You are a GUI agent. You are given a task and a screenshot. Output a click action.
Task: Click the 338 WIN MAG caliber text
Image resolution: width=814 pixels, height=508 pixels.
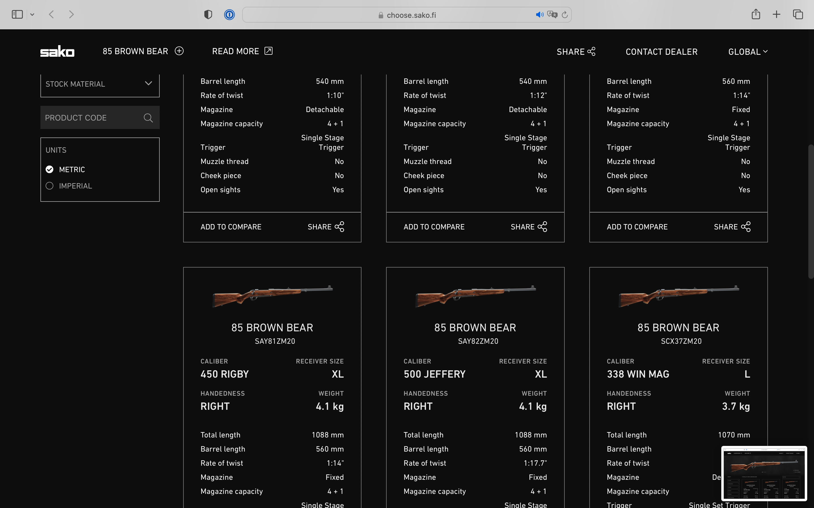point(638,374)
